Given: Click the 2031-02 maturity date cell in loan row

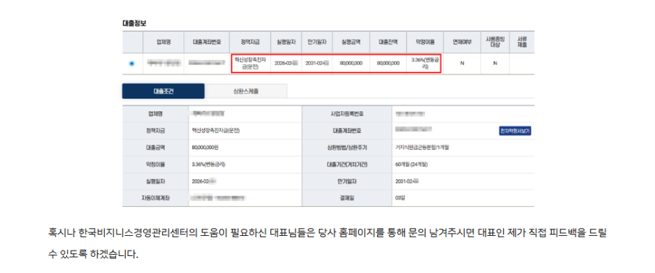Looking at the screenshot, I should [317, 64].
